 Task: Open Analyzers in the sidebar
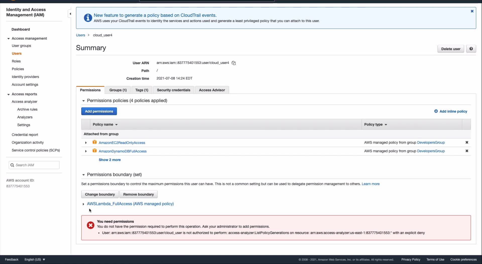coord(25,117)
